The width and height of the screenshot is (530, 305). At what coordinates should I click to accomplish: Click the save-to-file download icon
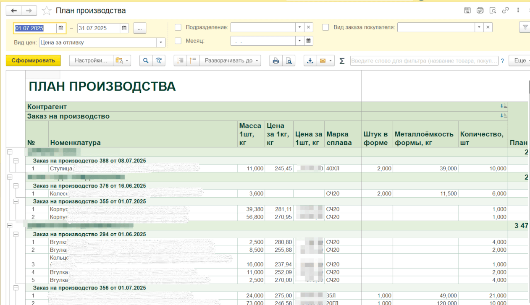310,61
